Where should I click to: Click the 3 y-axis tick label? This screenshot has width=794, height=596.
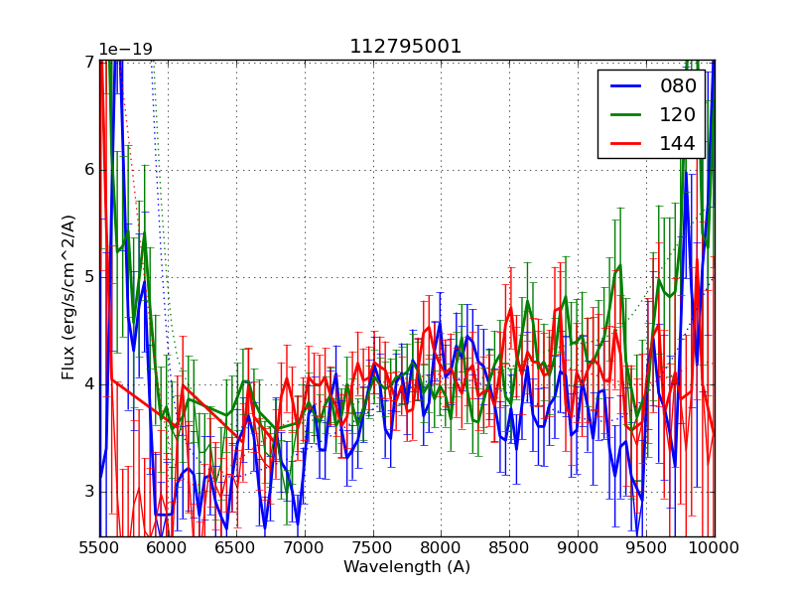[88, 491]
